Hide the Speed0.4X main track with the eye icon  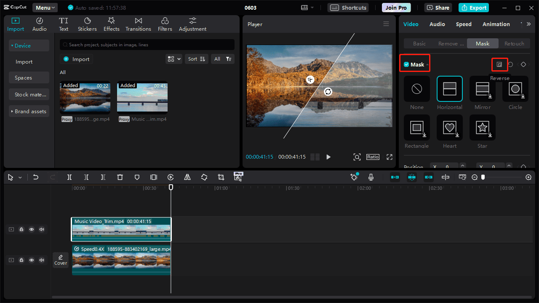(x=32, y=260)
